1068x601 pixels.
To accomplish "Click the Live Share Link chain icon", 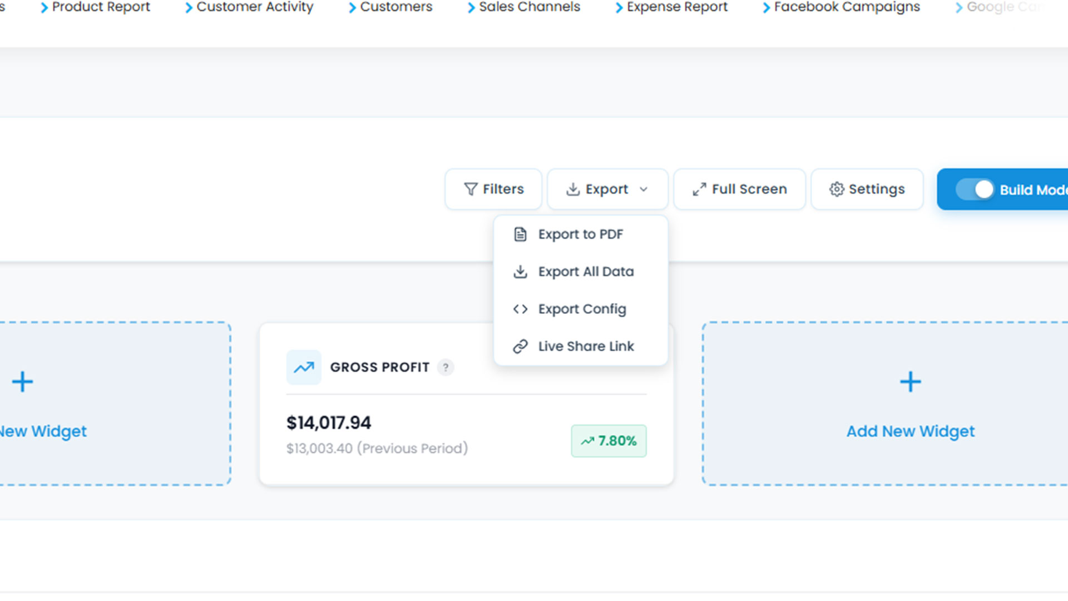I will coord(520,346).
